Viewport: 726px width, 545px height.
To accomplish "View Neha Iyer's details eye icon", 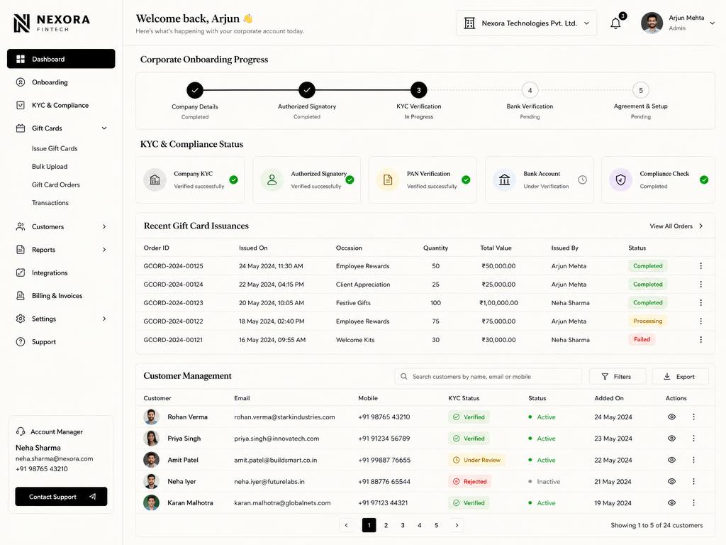I will coord(672,482).
